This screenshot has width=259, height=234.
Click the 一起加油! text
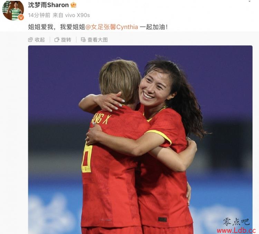[x=154, y=27]
